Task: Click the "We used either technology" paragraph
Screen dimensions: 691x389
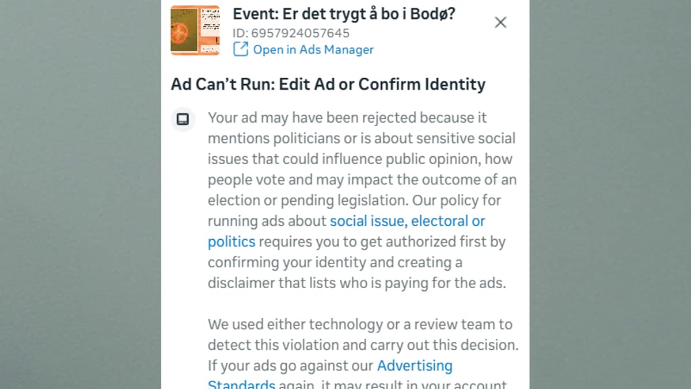Action: [x=360, y=324]
